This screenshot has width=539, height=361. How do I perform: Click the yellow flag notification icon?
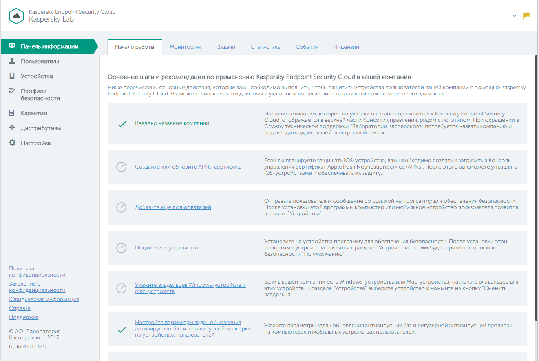526,16
